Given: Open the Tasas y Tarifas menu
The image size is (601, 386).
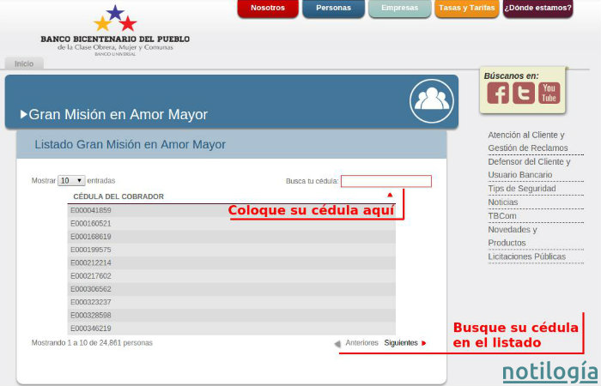Looking at the screenshot, I should (x=467, y=8).
